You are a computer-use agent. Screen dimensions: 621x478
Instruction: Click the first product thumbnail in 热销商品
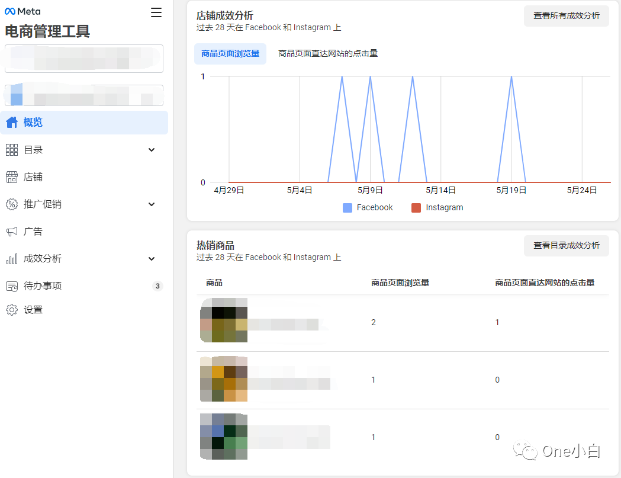[x=223, y=322]
